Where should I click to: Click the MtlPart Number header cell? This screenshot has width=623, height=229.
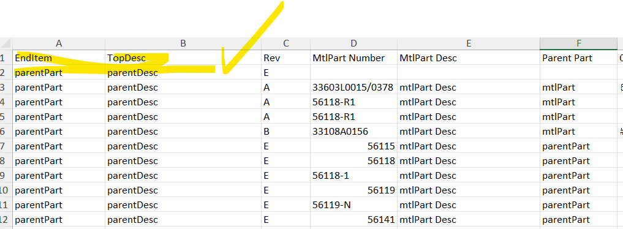353,58
